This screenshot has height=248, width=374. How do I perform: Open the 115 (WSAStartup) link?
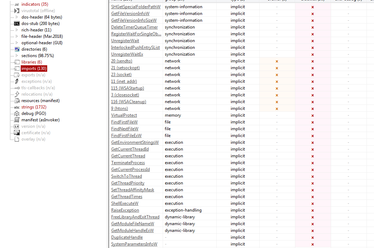tap(128, 88)
